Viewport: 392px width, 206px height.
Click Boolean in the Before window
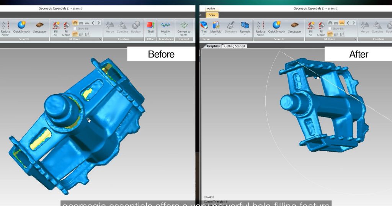[x=136, y=27]
